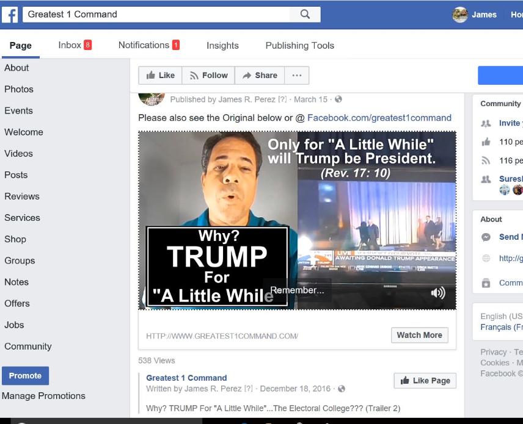523x424 pixels.
Task: Open the Privacy footer link
Action: 493,352
